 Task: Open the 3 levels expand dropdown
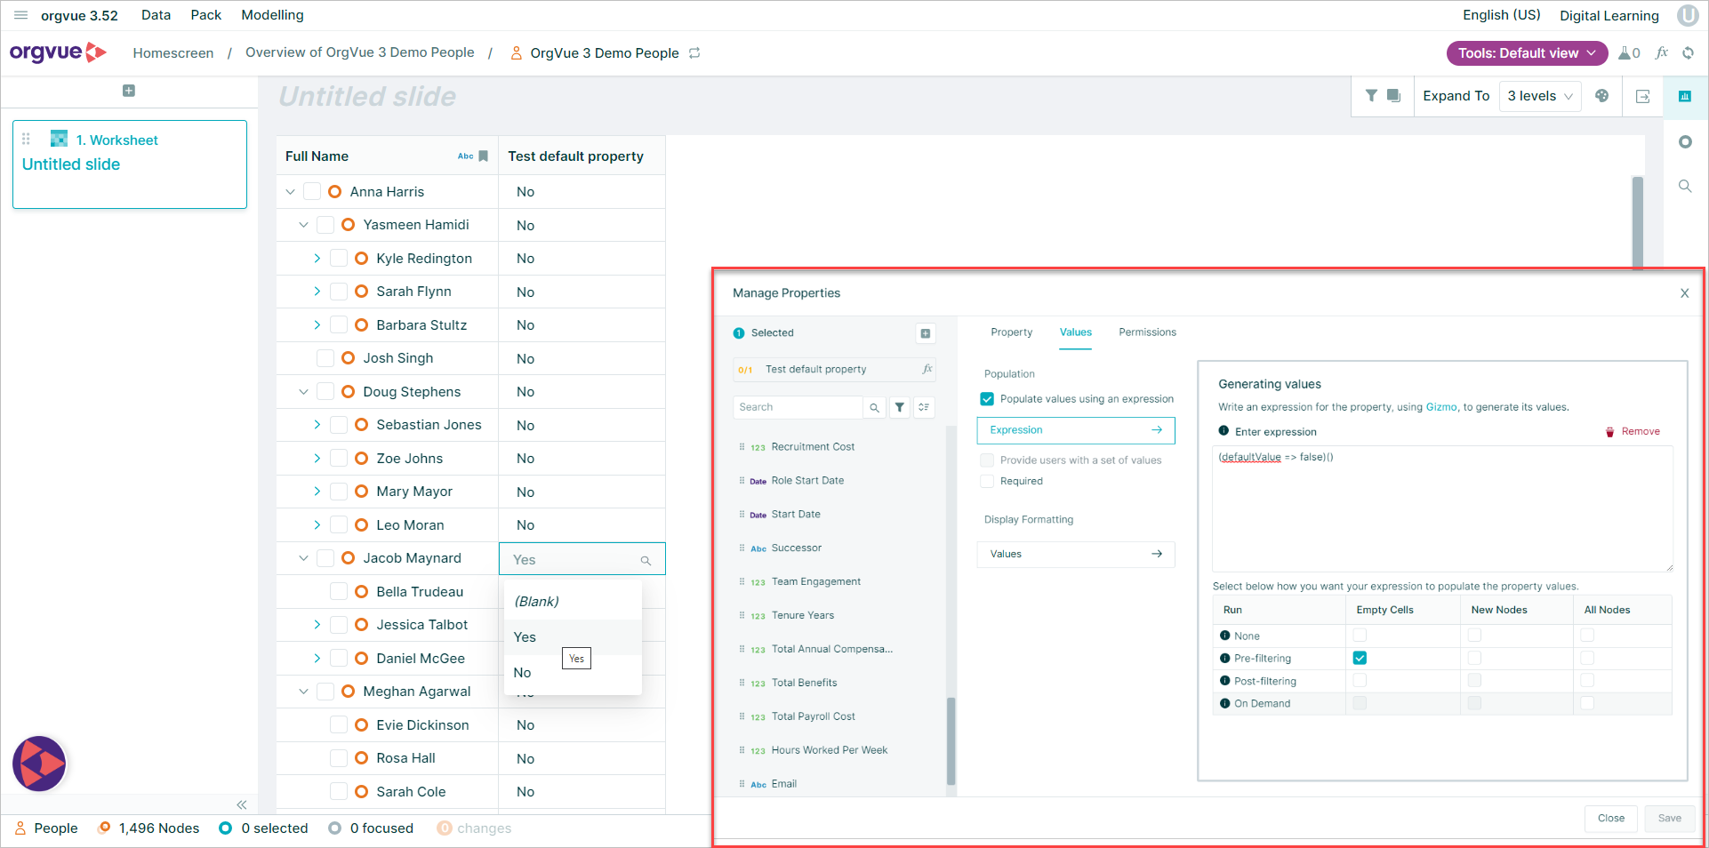[x=1540, y=96]
